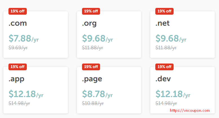This screenshot has height=118, width=219.
Task: Click the crossed-out $10.88/yr price
Action: coord(93,103)
